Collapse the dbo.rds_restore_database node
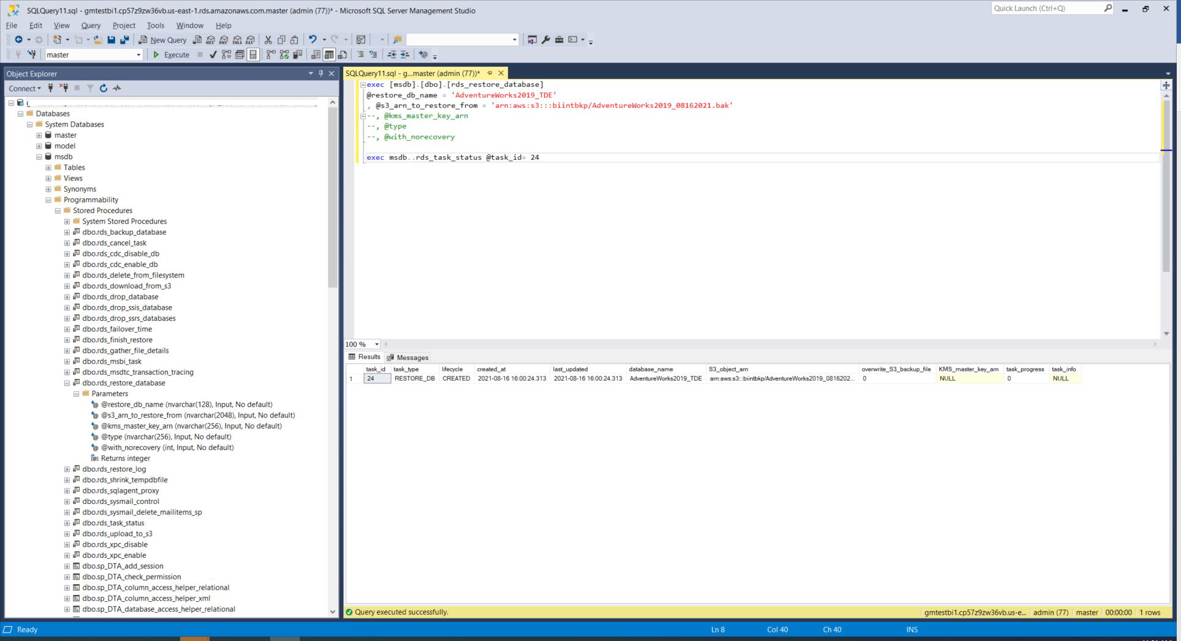Screen dimensions: 1181x641 67,383
